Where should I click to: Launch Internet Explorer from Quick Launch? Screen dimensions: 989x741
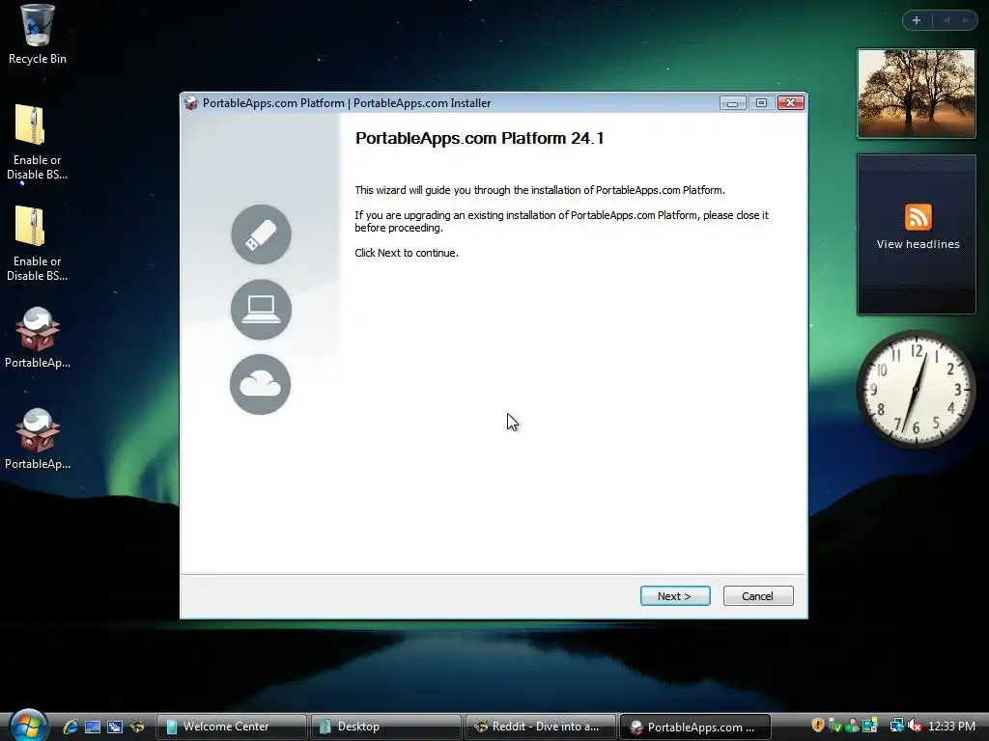coord(71,727)
